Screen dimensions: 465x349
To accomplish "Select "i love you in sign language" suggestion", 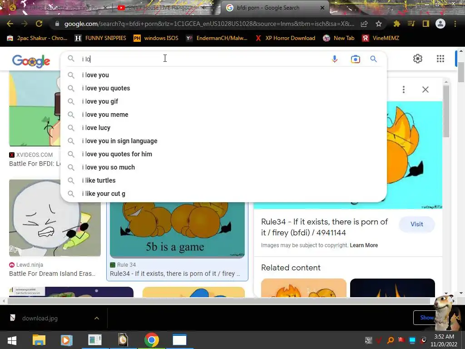I will point(223,141).
